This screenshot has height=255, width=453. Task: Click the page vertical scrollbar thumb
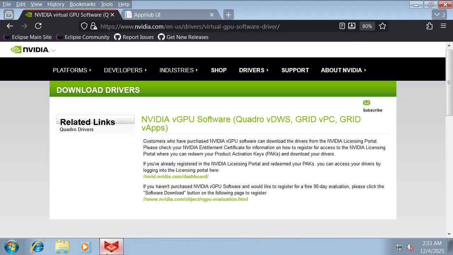coord(449,83)
